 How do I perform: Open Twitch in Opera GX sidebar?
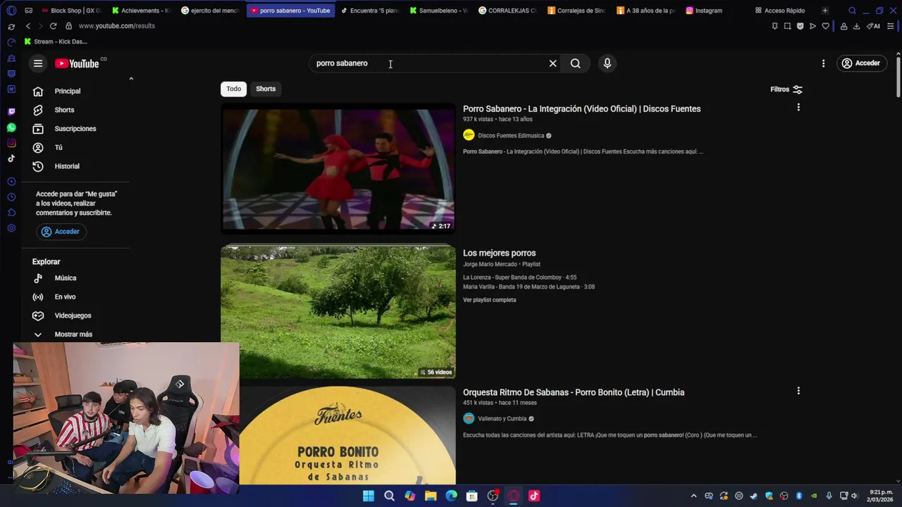pos(11,111)
